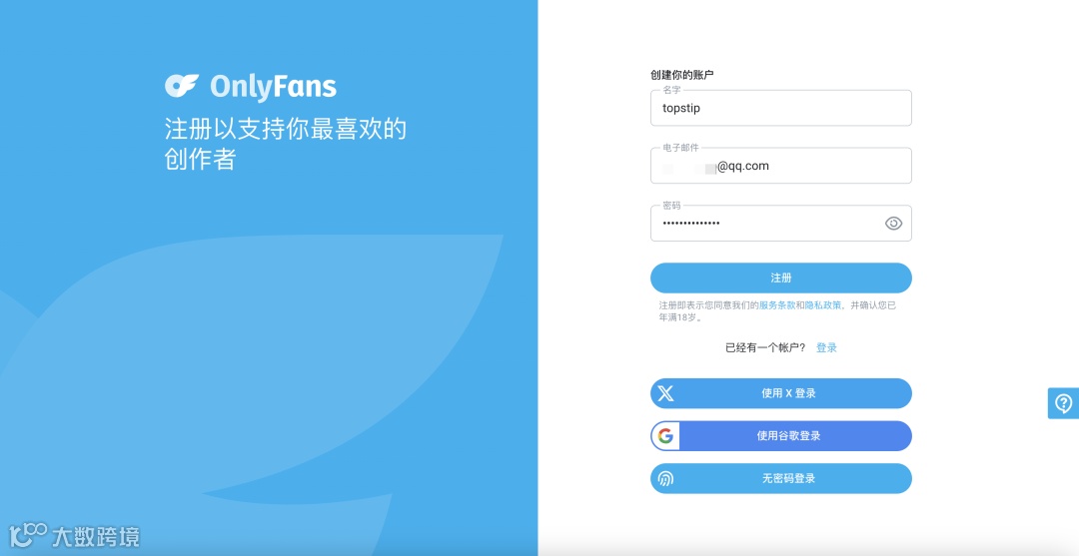
Task: Click the Google logo icon
Action: tap(665, 436)
